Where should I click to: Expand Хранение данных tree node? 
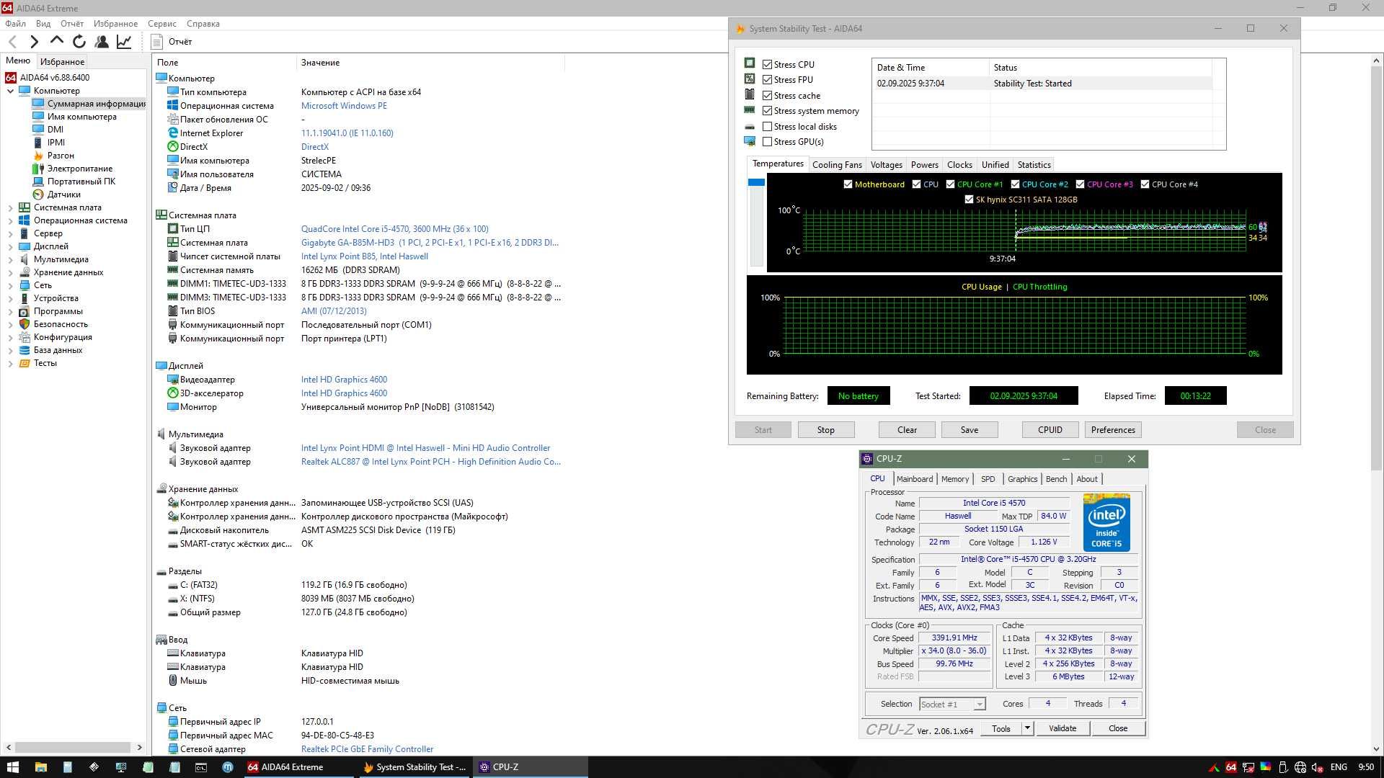pyautogui.click(x=10, y=272)
